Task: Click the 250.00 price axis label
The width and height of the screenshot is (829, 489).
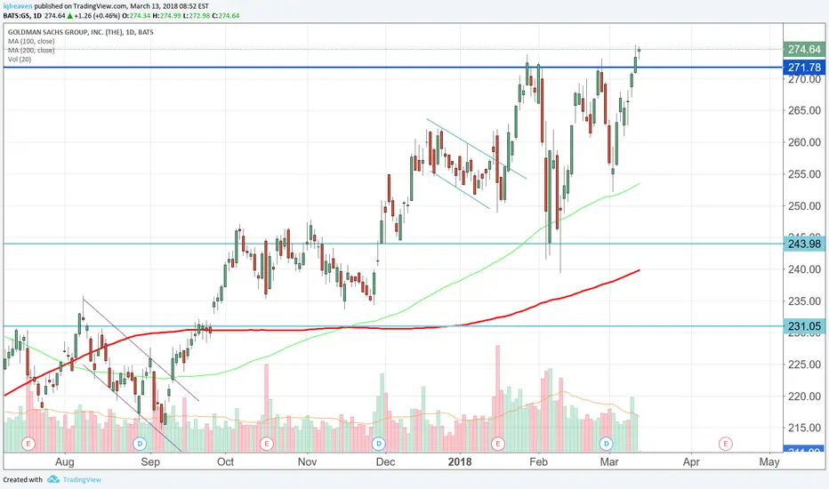Action: [x=804, y=205]
